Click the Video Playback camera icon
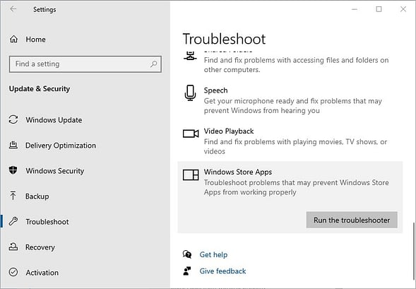This screenshot has height=289, width=416. [191, 134]
